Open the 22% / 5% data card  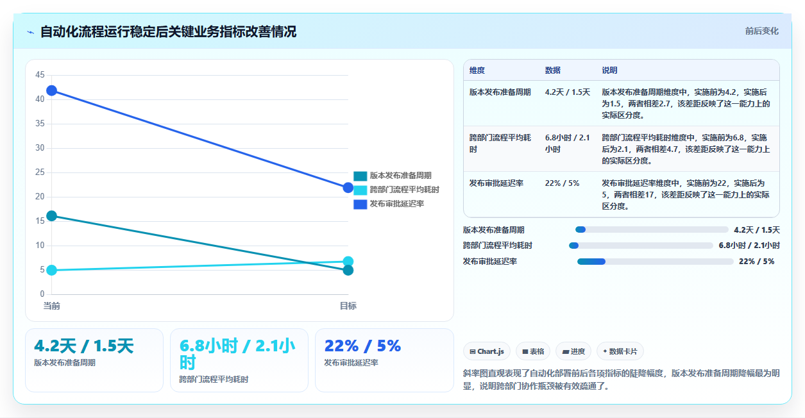coord(384,360)
